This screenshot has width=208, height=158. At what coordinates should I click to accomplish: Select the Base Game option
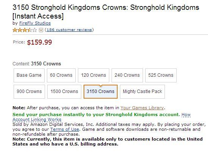29,75
